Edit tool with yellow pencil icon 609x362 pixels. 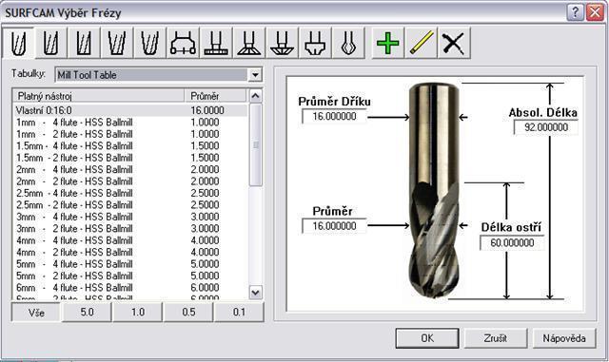[x=421, y=43]
